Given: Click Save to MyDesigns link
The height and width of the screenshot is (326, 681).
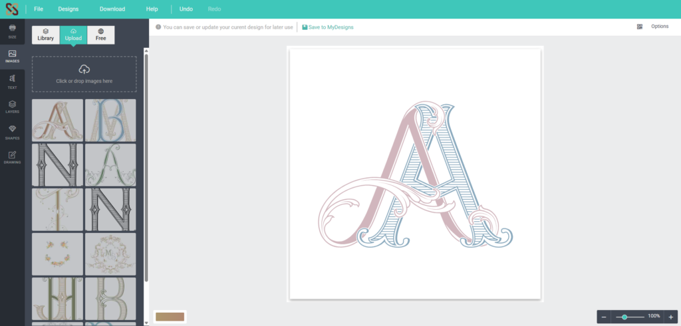Looking at the screenshot, I should (328, 27).
